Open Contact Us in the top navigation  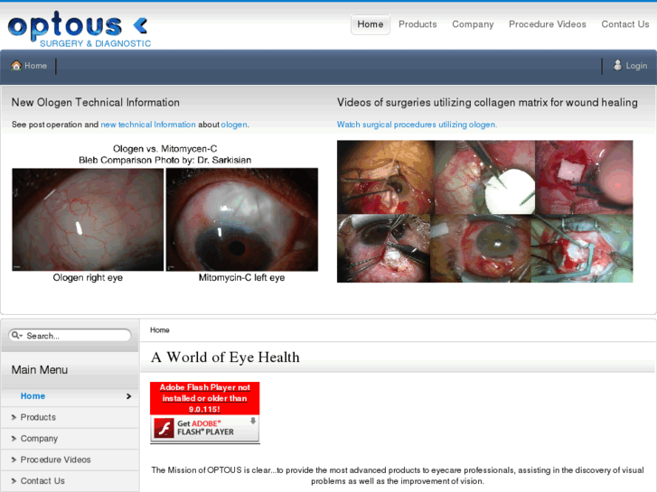click(625, 24)
